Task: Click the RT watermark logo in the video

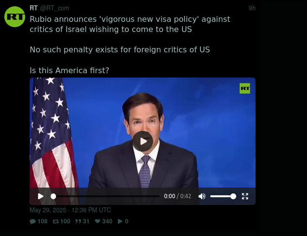Action: (245, 88)
